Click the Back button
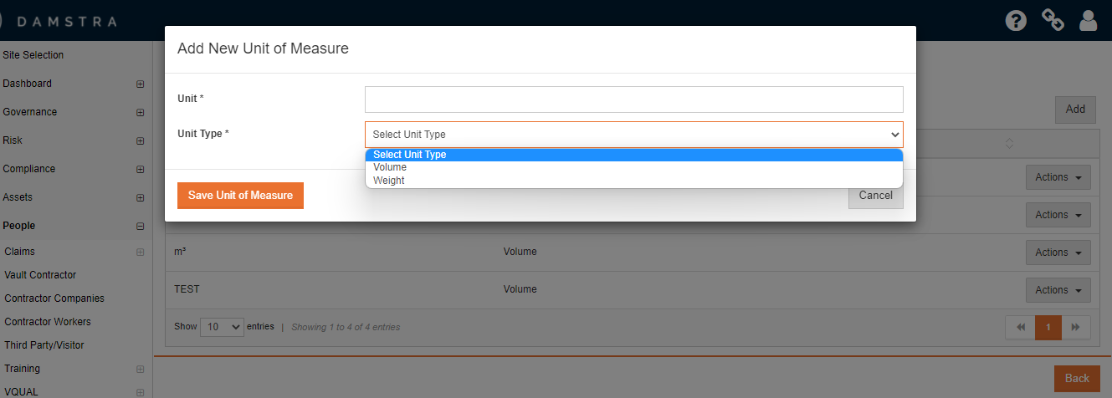1112x398 pixels. [x=1077, y=379]
